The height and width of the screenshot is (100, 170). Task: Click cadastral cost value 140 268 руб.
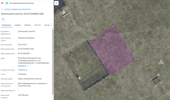23,95
